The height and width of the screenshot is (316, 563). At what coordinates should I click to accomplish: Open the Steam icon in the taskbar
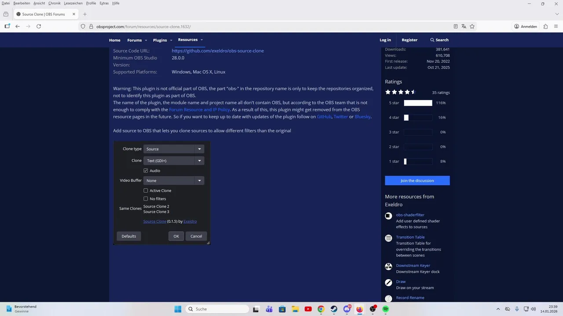coord(334,309)
